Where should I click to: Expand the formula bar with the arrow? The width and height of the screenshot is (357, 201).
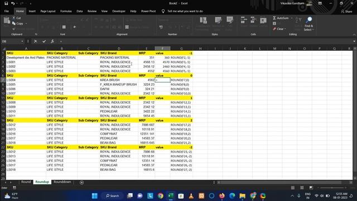coord(354,41)
